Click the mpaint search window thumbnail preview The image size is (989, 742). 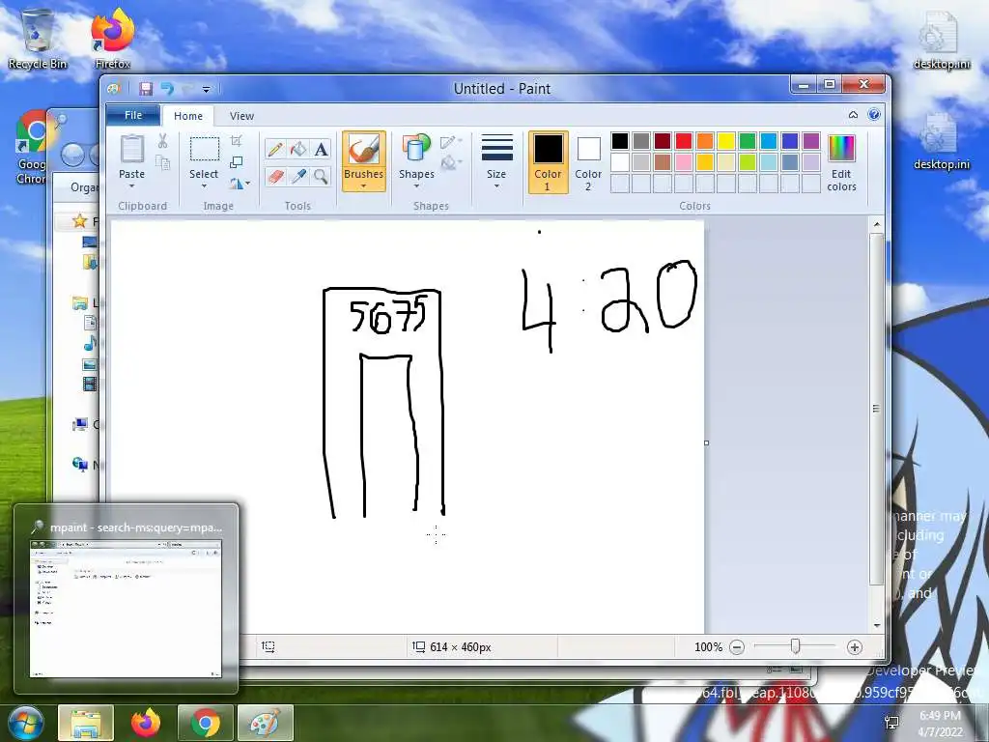[126, 609]
